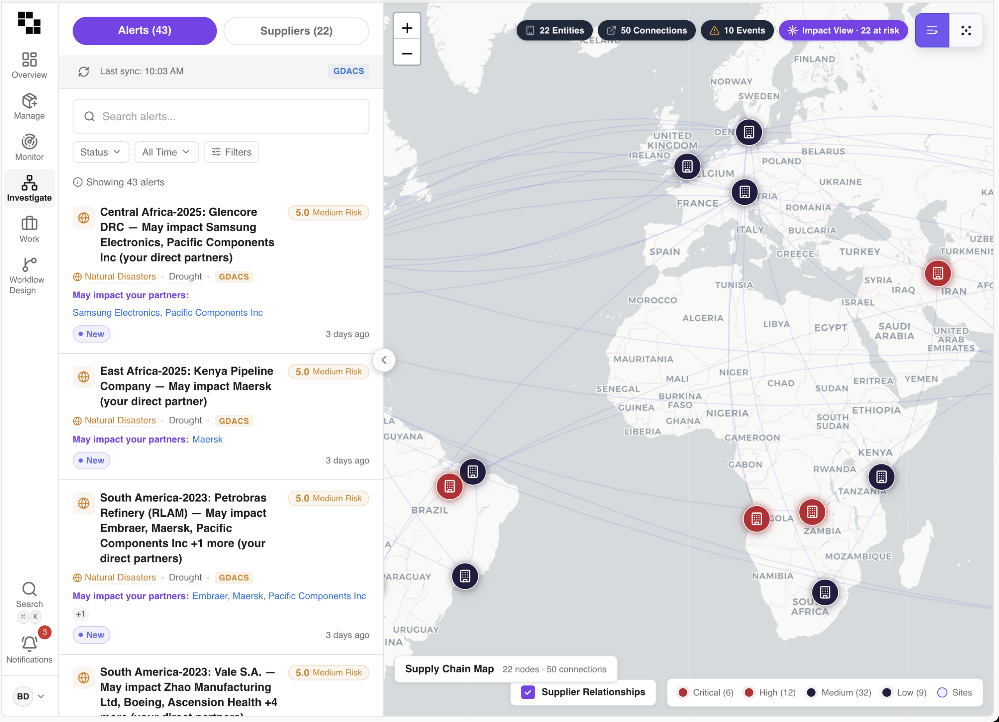Click the red supplier node in Iran
This screenshot has width=999, height=722.
tap(937, 274)
